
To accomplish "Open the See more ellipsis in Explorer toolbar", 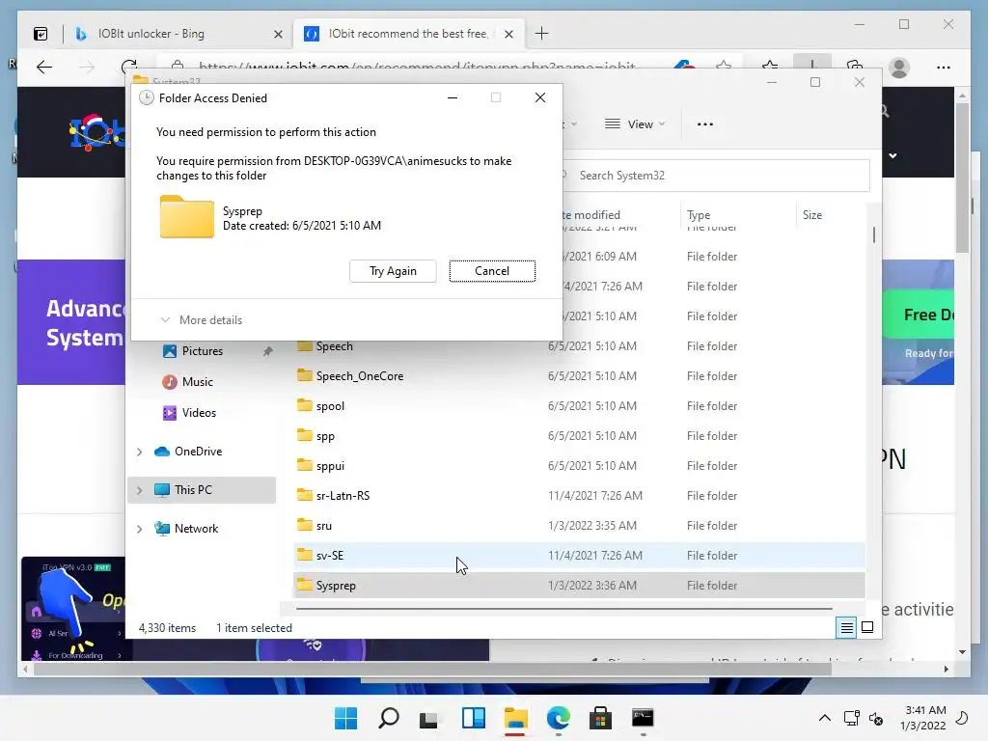I will tap(705, 124).
